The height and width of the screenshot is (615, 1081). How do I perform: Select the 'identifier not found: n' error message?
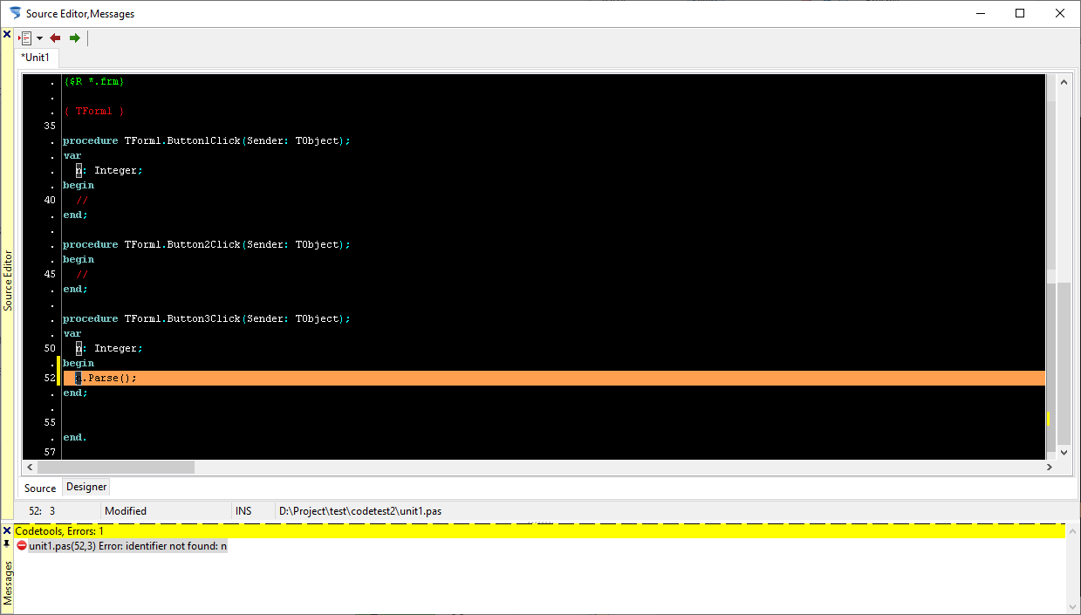click(127, 546)
